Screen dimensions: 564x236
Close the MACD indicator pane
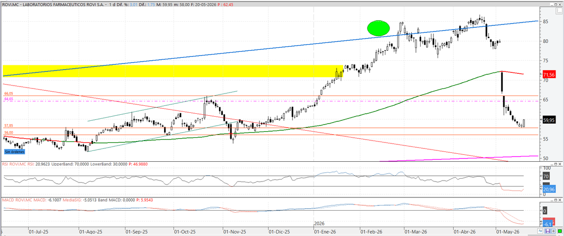(x=560, y=200)
